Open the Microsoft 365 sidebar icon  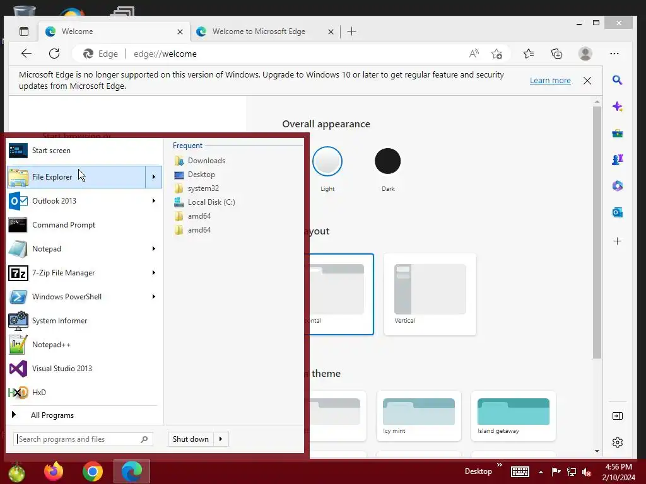(x=617, y=186)
